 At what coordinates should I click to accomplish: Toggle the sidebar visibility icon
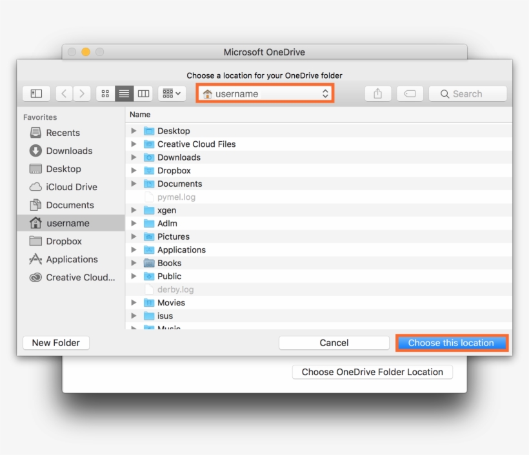pos(36,93)
